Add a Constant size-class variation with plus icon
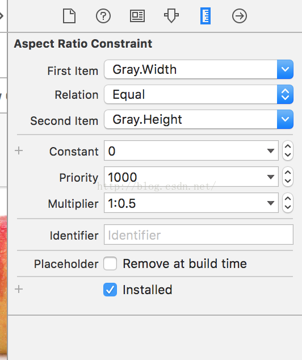The image size is (302, 360). click(19, 151)
